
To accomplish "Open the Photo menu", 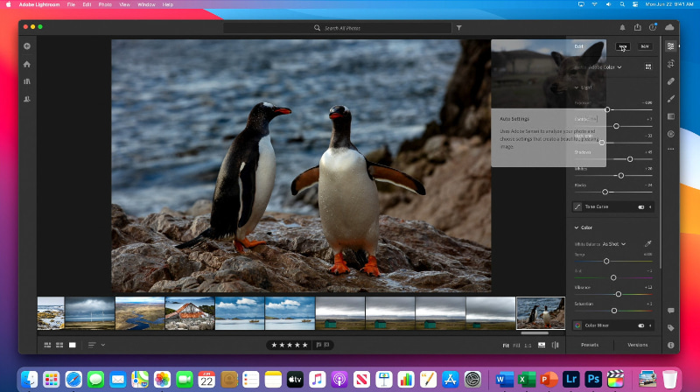I will point(105,4).
